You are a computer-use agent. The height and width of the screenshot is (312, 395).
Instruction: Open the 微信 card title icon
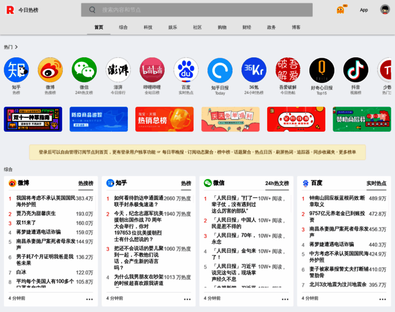click(208, 183)
